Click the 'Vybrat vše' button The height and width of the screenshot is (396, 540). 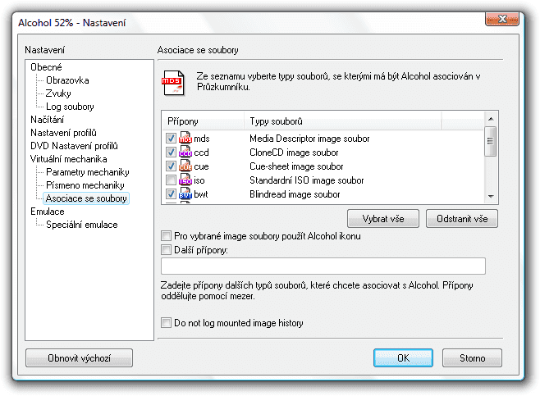[383, 219]
